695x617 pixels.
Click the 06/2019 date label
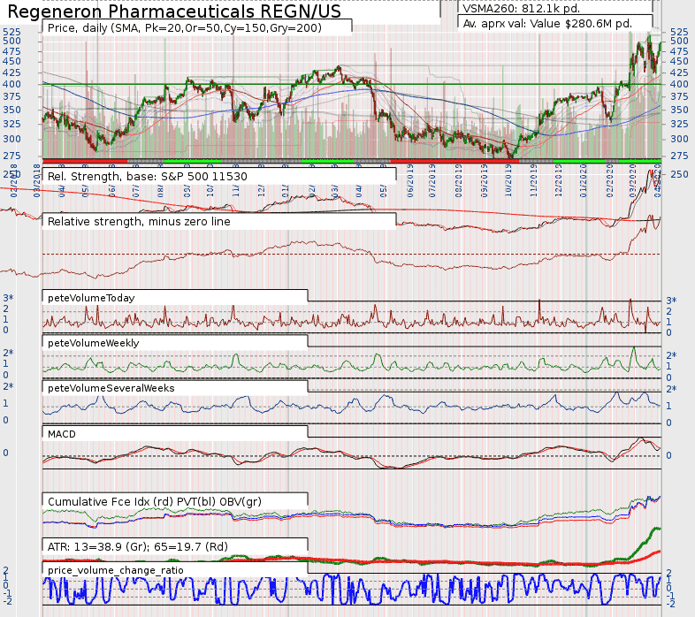click(410, 181)
